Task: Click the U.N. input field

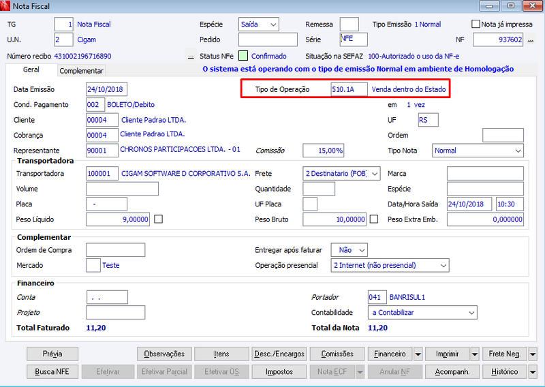Action: coord(63,40)
